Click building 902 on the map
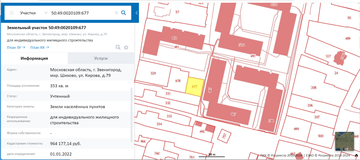The height and width of the screenshot is (160, 360). [174, 38]
